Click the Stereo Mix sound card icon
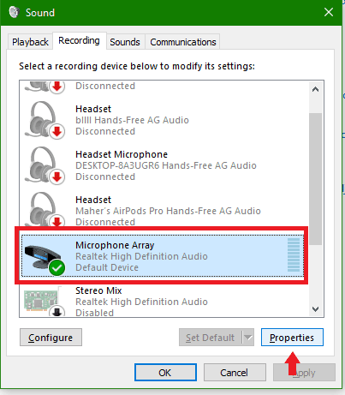Image resolution: width=345 pixels, height=395 pixels. [x=45, y=302]
